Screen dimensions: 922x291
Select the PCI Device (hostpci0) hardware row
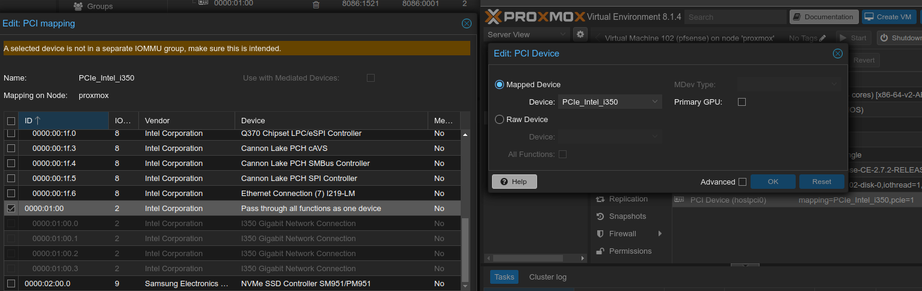pyautogui.click(x=797, y=200)
